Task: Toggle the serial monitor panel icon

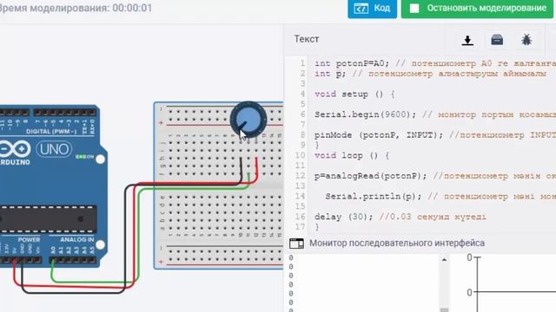Action: 296,244
